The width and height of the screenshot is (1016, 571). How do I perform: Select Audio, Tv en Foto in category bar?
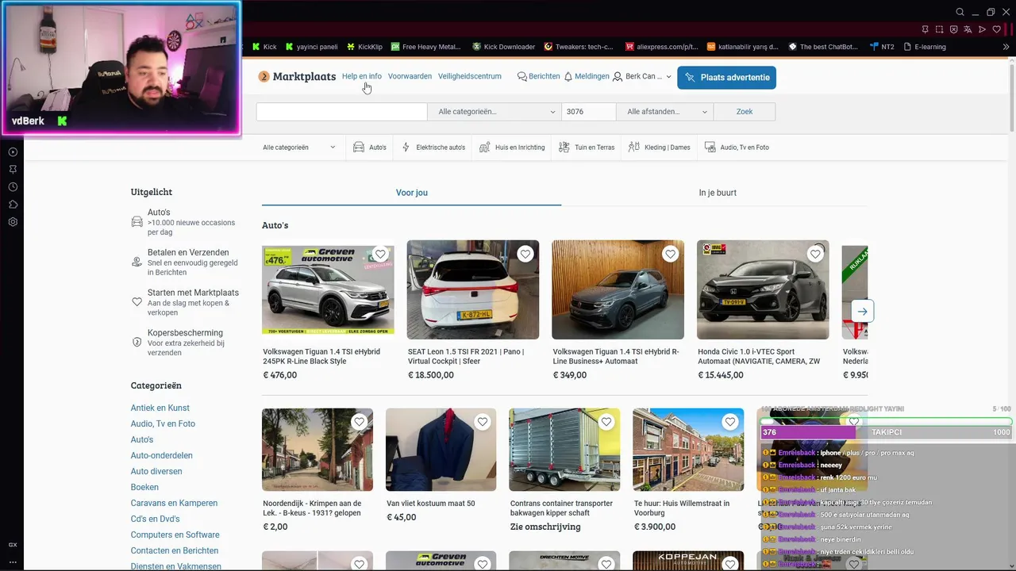(737, 148)
